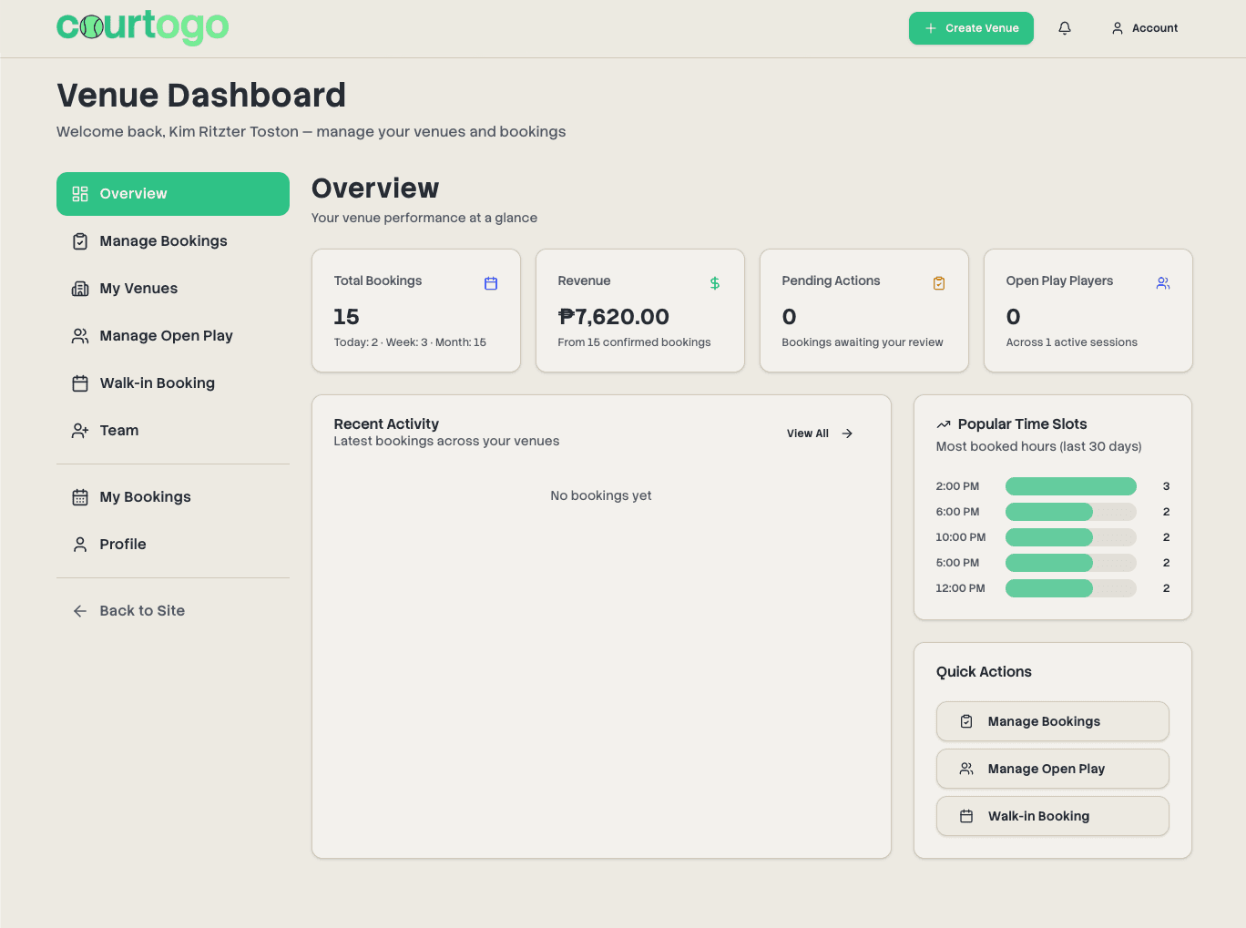Screen dimensions: 1246x928
Task: Click the 2:00 PM popularity bar
Action: click(x=1070, y=486)
